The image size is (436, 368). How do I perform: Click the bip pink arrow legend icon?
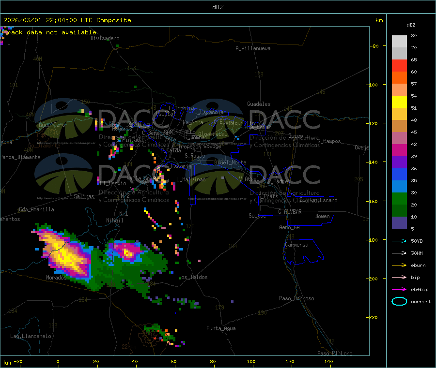point(399,277)
